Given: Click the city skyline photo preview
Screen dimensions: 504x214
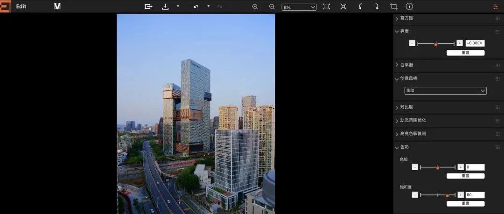Looking at the screenshot, I should [196, 114].
